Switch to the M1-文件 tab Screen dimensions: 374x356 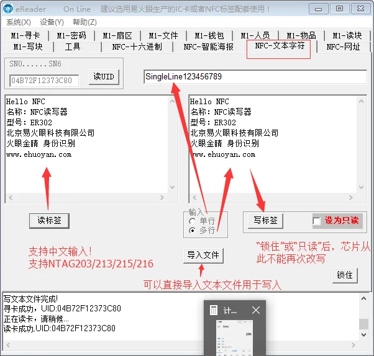(163, 36)
